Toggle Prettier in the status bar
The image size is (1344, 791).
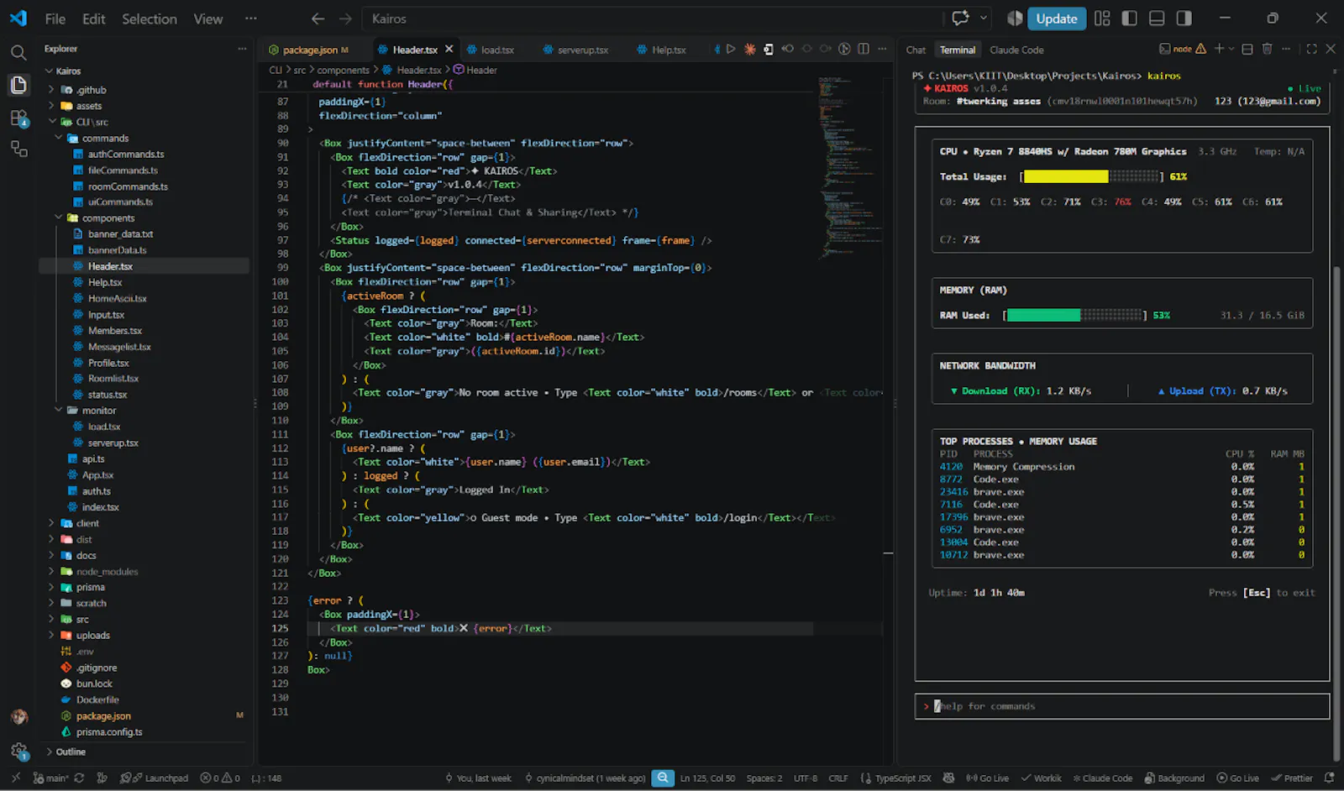(1292, 778)
